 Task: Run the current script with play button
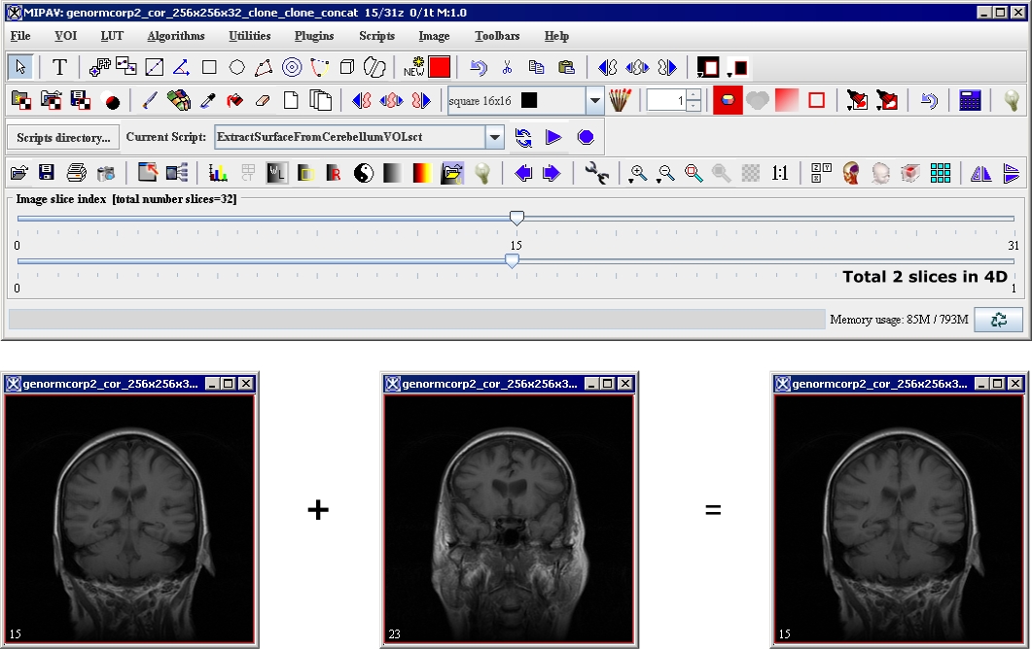click(553, 137)
